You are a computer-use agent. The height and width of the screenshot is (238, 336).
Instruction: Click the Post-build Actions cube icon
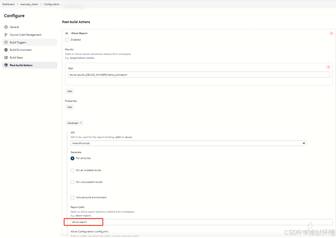click(x=6, y=65)
